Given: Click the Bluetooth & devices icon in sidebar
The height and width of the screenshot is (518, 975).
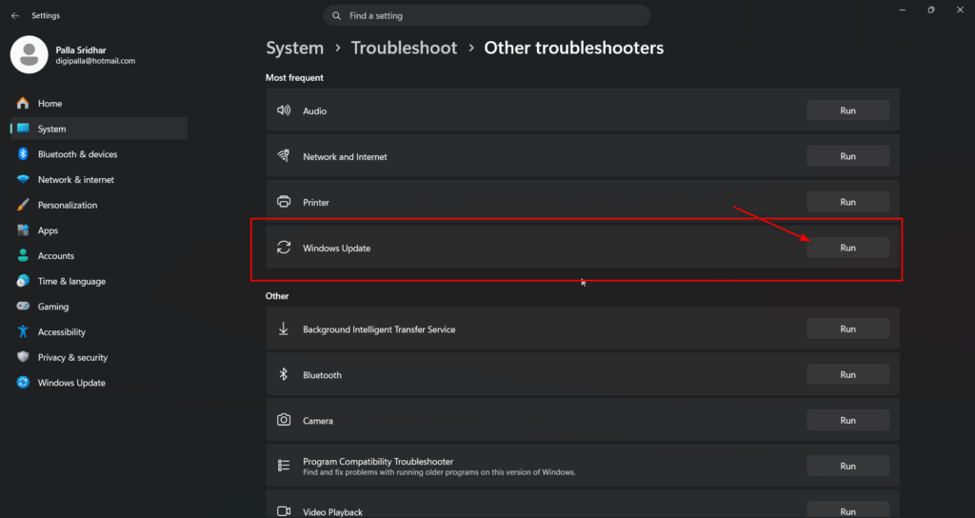Looking at the screenshot, I should click(x=23, y=154).
